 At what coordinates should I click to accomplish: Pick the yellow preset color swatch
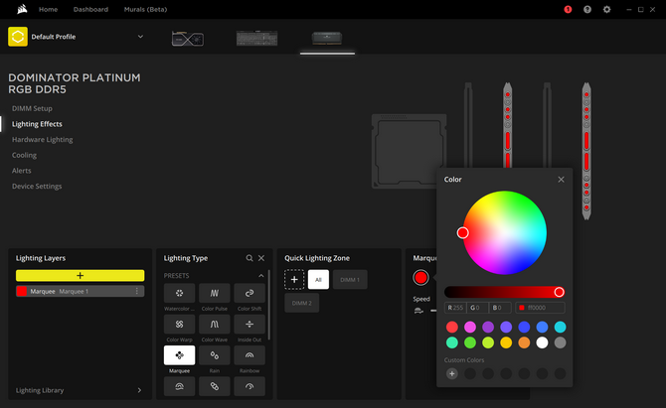click(506, 342)
